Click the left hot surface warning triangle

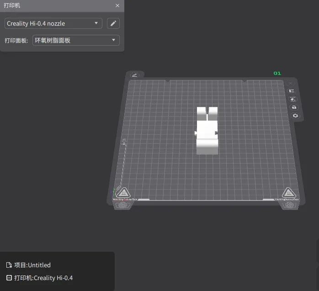[123, 193]
